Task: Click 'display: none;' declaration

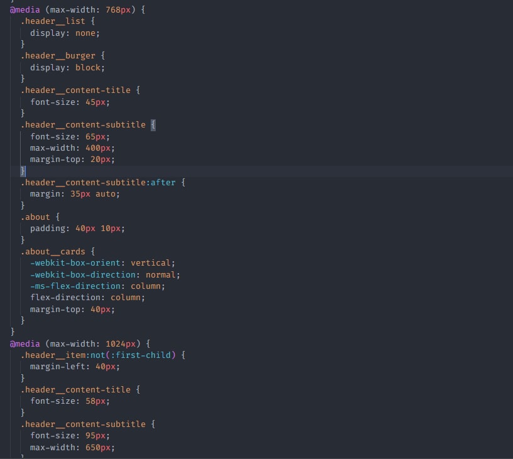Action: click(x=65, y=33)
